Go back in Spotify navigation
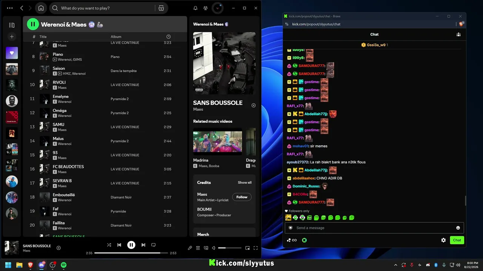The height and width of the screenshot is (271, 483). pos(22,8)
